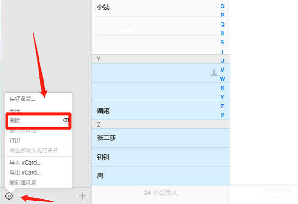The height and width of the screenshot is (204, 298).
Task: Select contact 姨姥 in list
Action: coord(103,111)
